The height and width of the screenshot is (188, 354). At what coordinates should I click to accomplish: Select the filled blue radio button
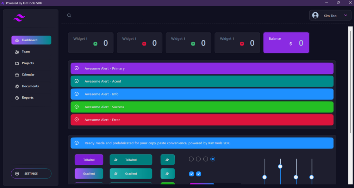(212, 159)
